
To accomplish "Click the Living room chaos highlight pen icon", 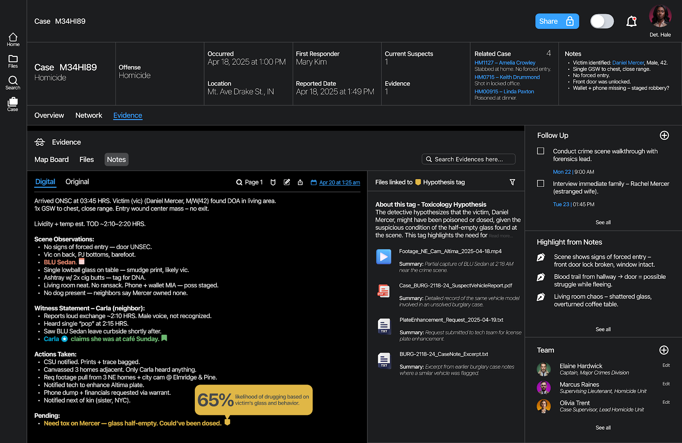I will coord(541,297).
